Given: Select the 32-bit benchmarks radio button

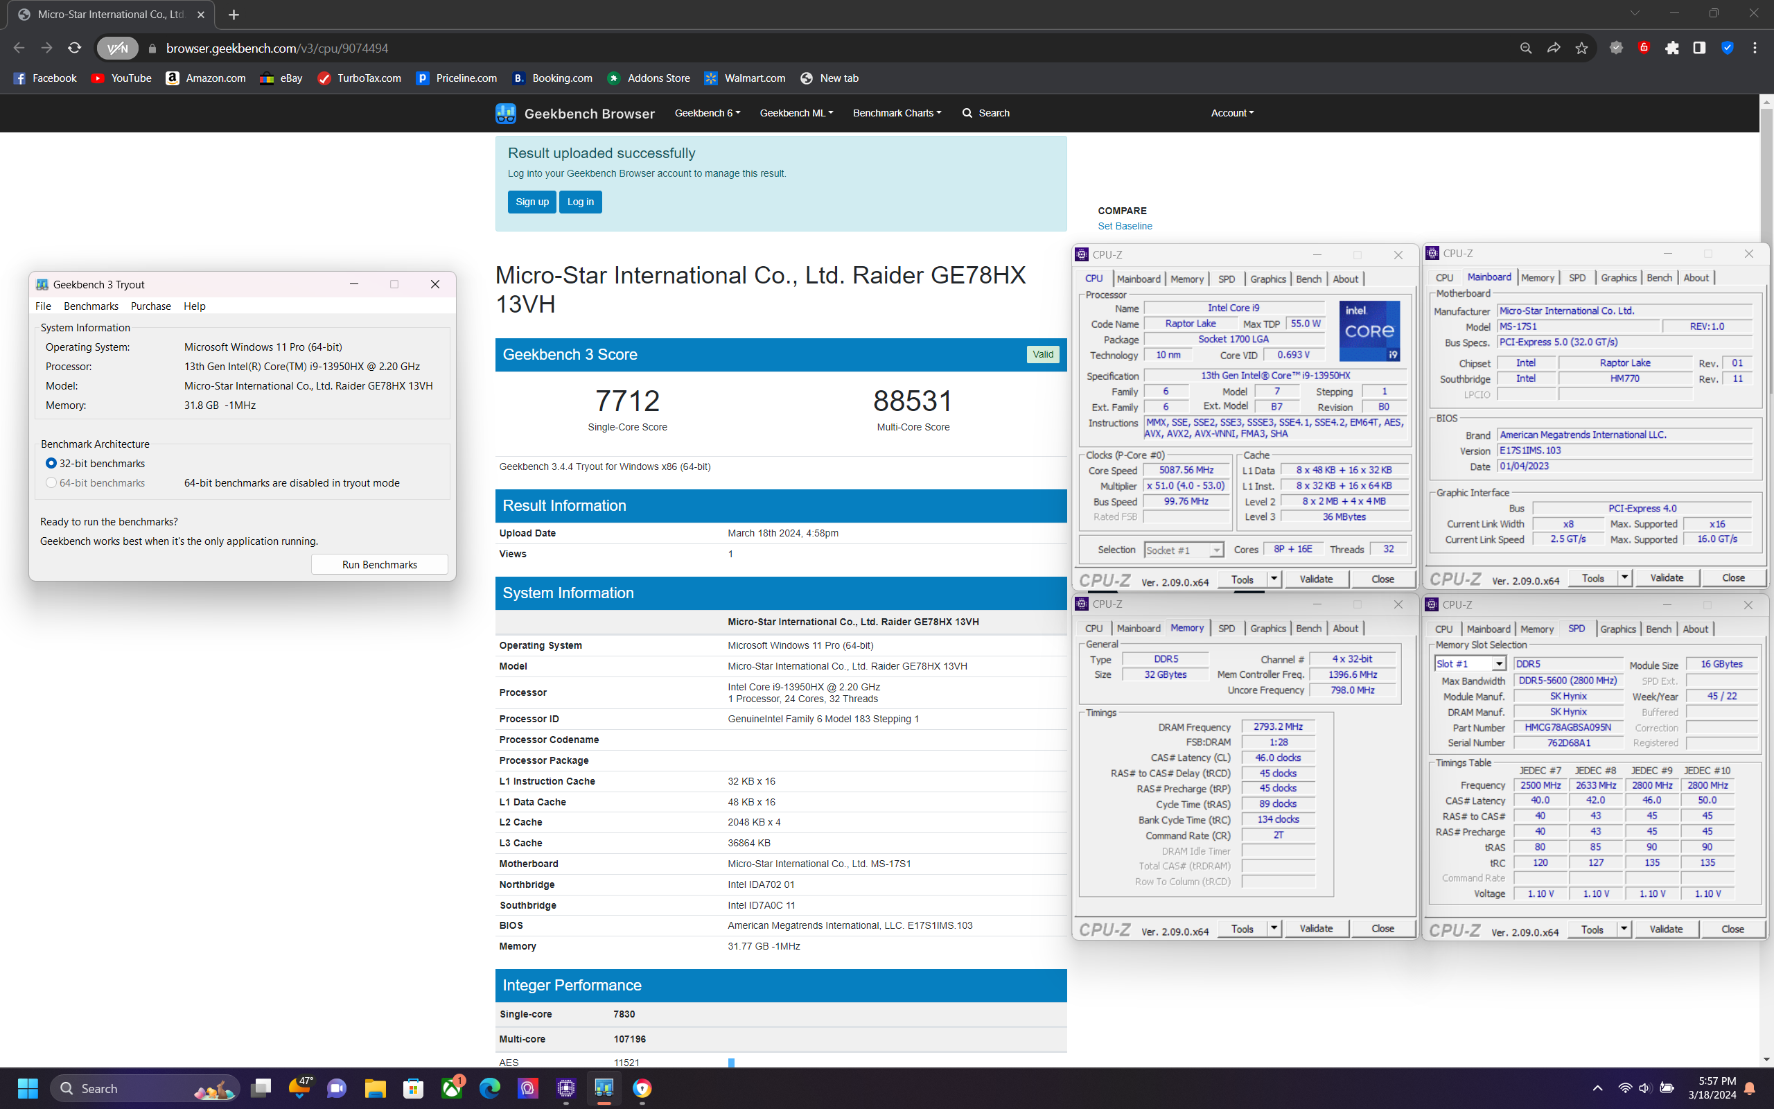Looking at the screenshot, I should [51, 464].
